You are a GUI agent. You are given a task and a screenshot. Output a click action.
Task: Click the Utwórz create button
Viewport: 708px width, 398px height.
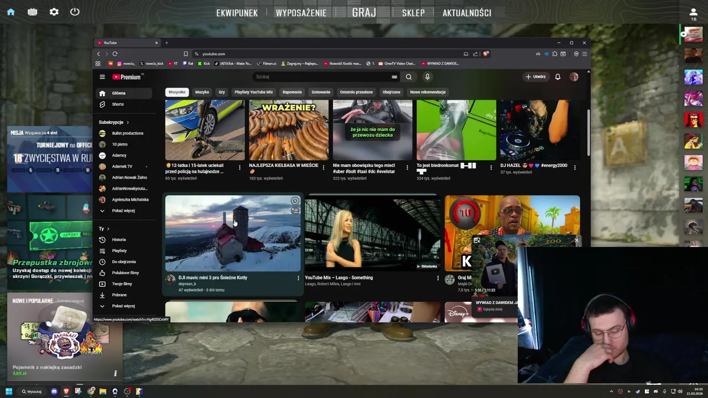click(535, 77)
